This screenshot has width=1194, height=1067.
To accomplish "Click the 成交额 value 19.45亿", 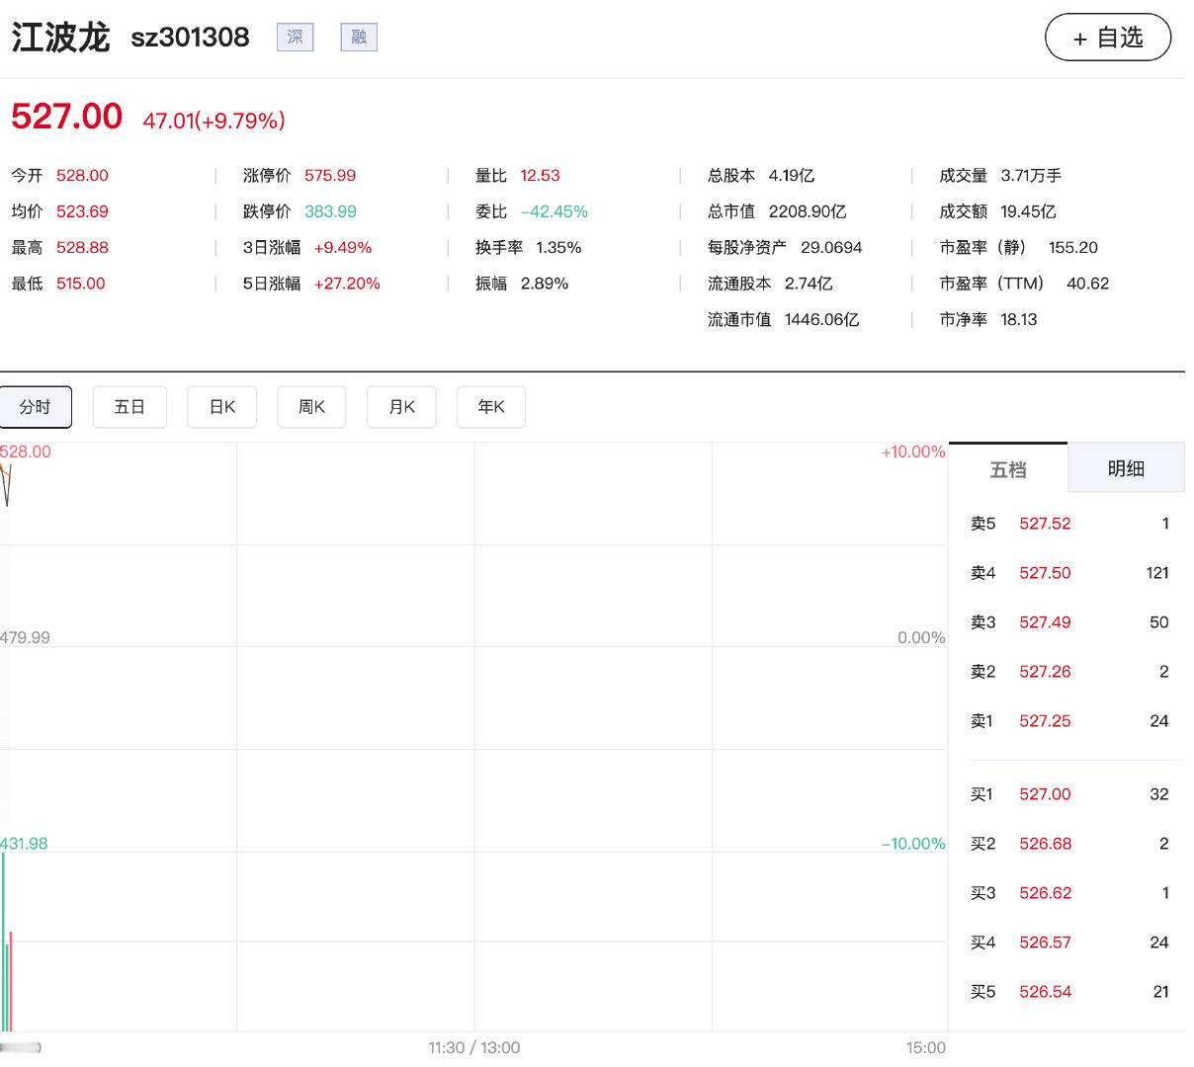I will click(x=1028, y=211).
